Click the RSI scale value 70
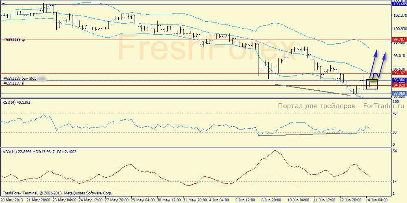Viewport: 407px width, 203px height. (x=395, y=113)
